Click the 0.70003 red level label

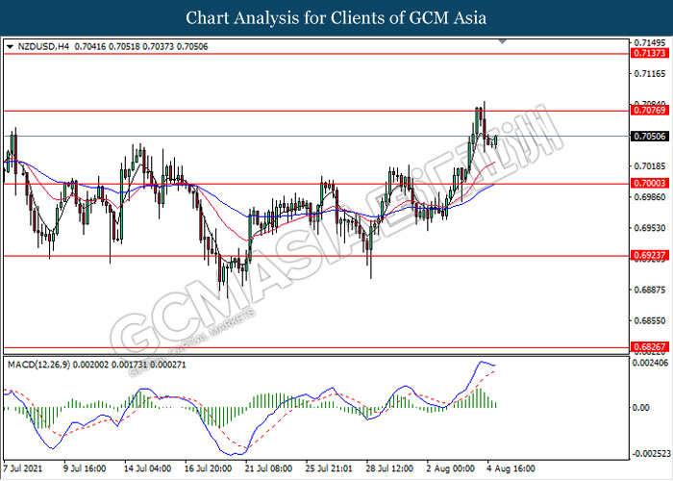(x=650, y=184)
